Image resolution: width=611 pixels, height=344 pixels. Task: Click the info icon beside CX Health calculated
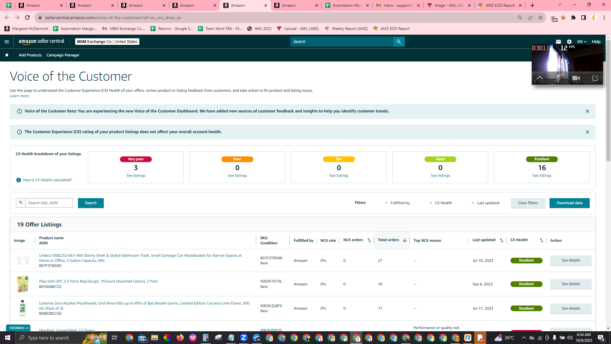click(19, 180)
